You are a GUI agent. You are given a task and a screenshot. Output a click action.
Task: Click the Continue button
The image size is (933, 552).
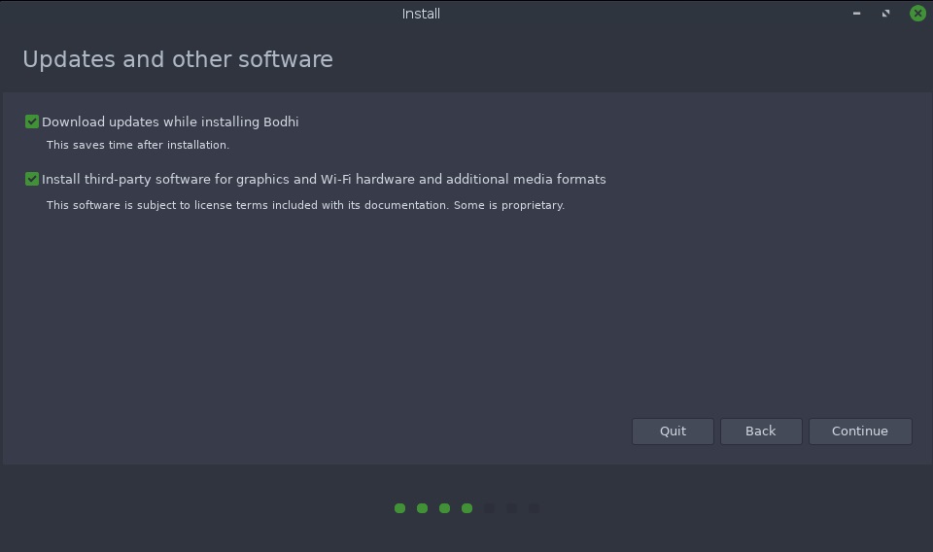point(860,431)
